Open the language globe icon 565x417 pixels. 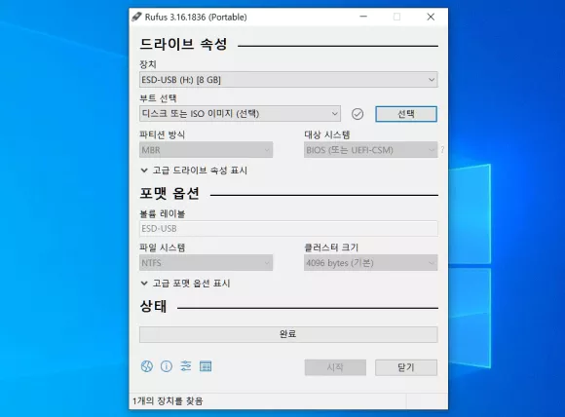(x=147, y=366)
